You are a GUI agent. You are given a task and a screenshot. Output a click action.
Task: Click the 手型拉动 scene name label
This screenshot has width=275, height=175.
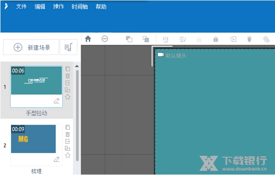37,113
